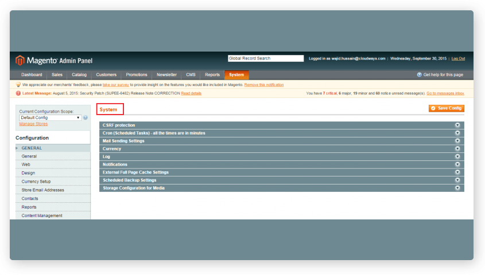Click the Mail Sending Settings header text
The image size is (485, 275).
[123, 141]
